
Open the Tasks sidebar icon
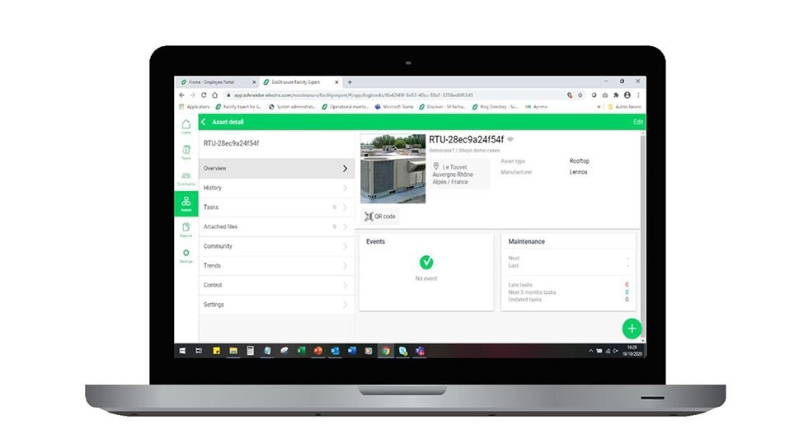point(186,152)
